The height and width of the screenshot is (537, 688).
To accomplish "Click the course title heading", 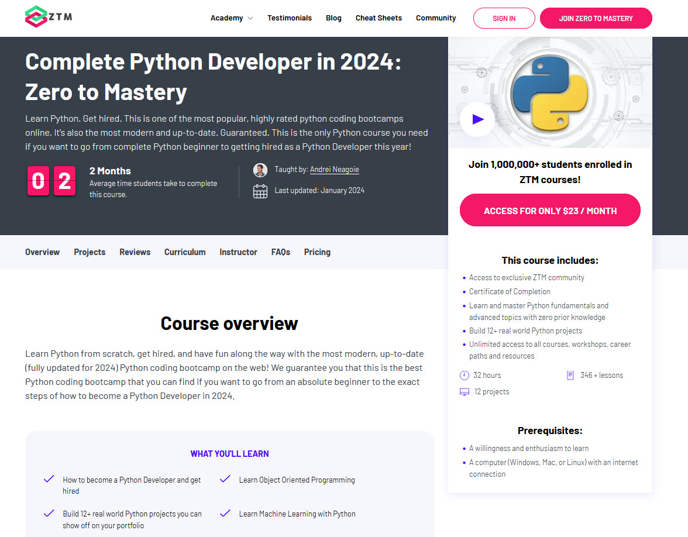I will (213, 77).
